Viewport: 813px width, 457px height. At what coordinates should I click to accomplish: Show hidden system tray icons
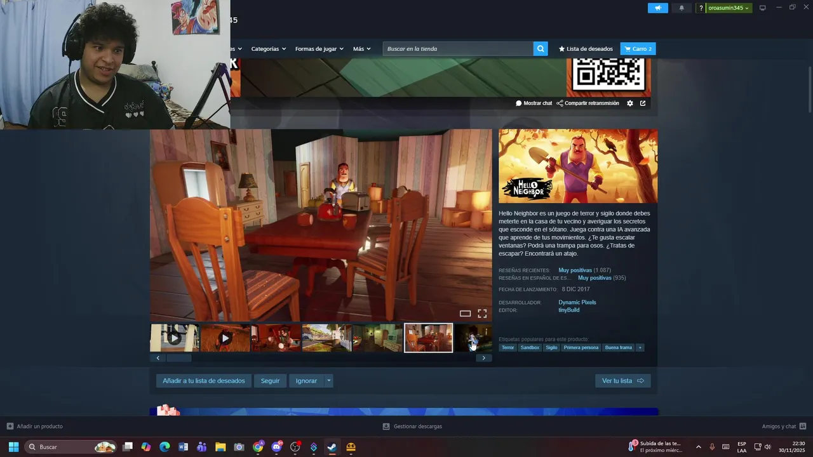pos(699,447)
